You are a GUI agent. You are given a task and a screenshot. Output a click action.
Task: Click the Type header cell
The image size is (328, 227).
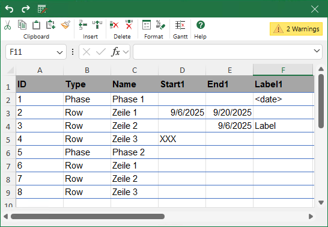(x=87, y=84)
